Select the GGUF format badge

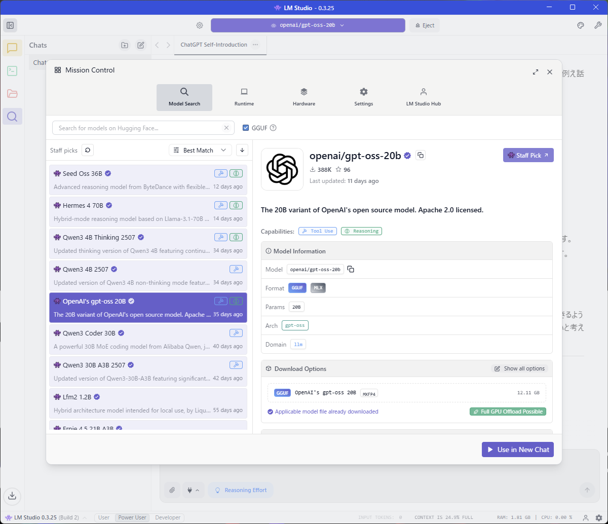pos(297,288)
